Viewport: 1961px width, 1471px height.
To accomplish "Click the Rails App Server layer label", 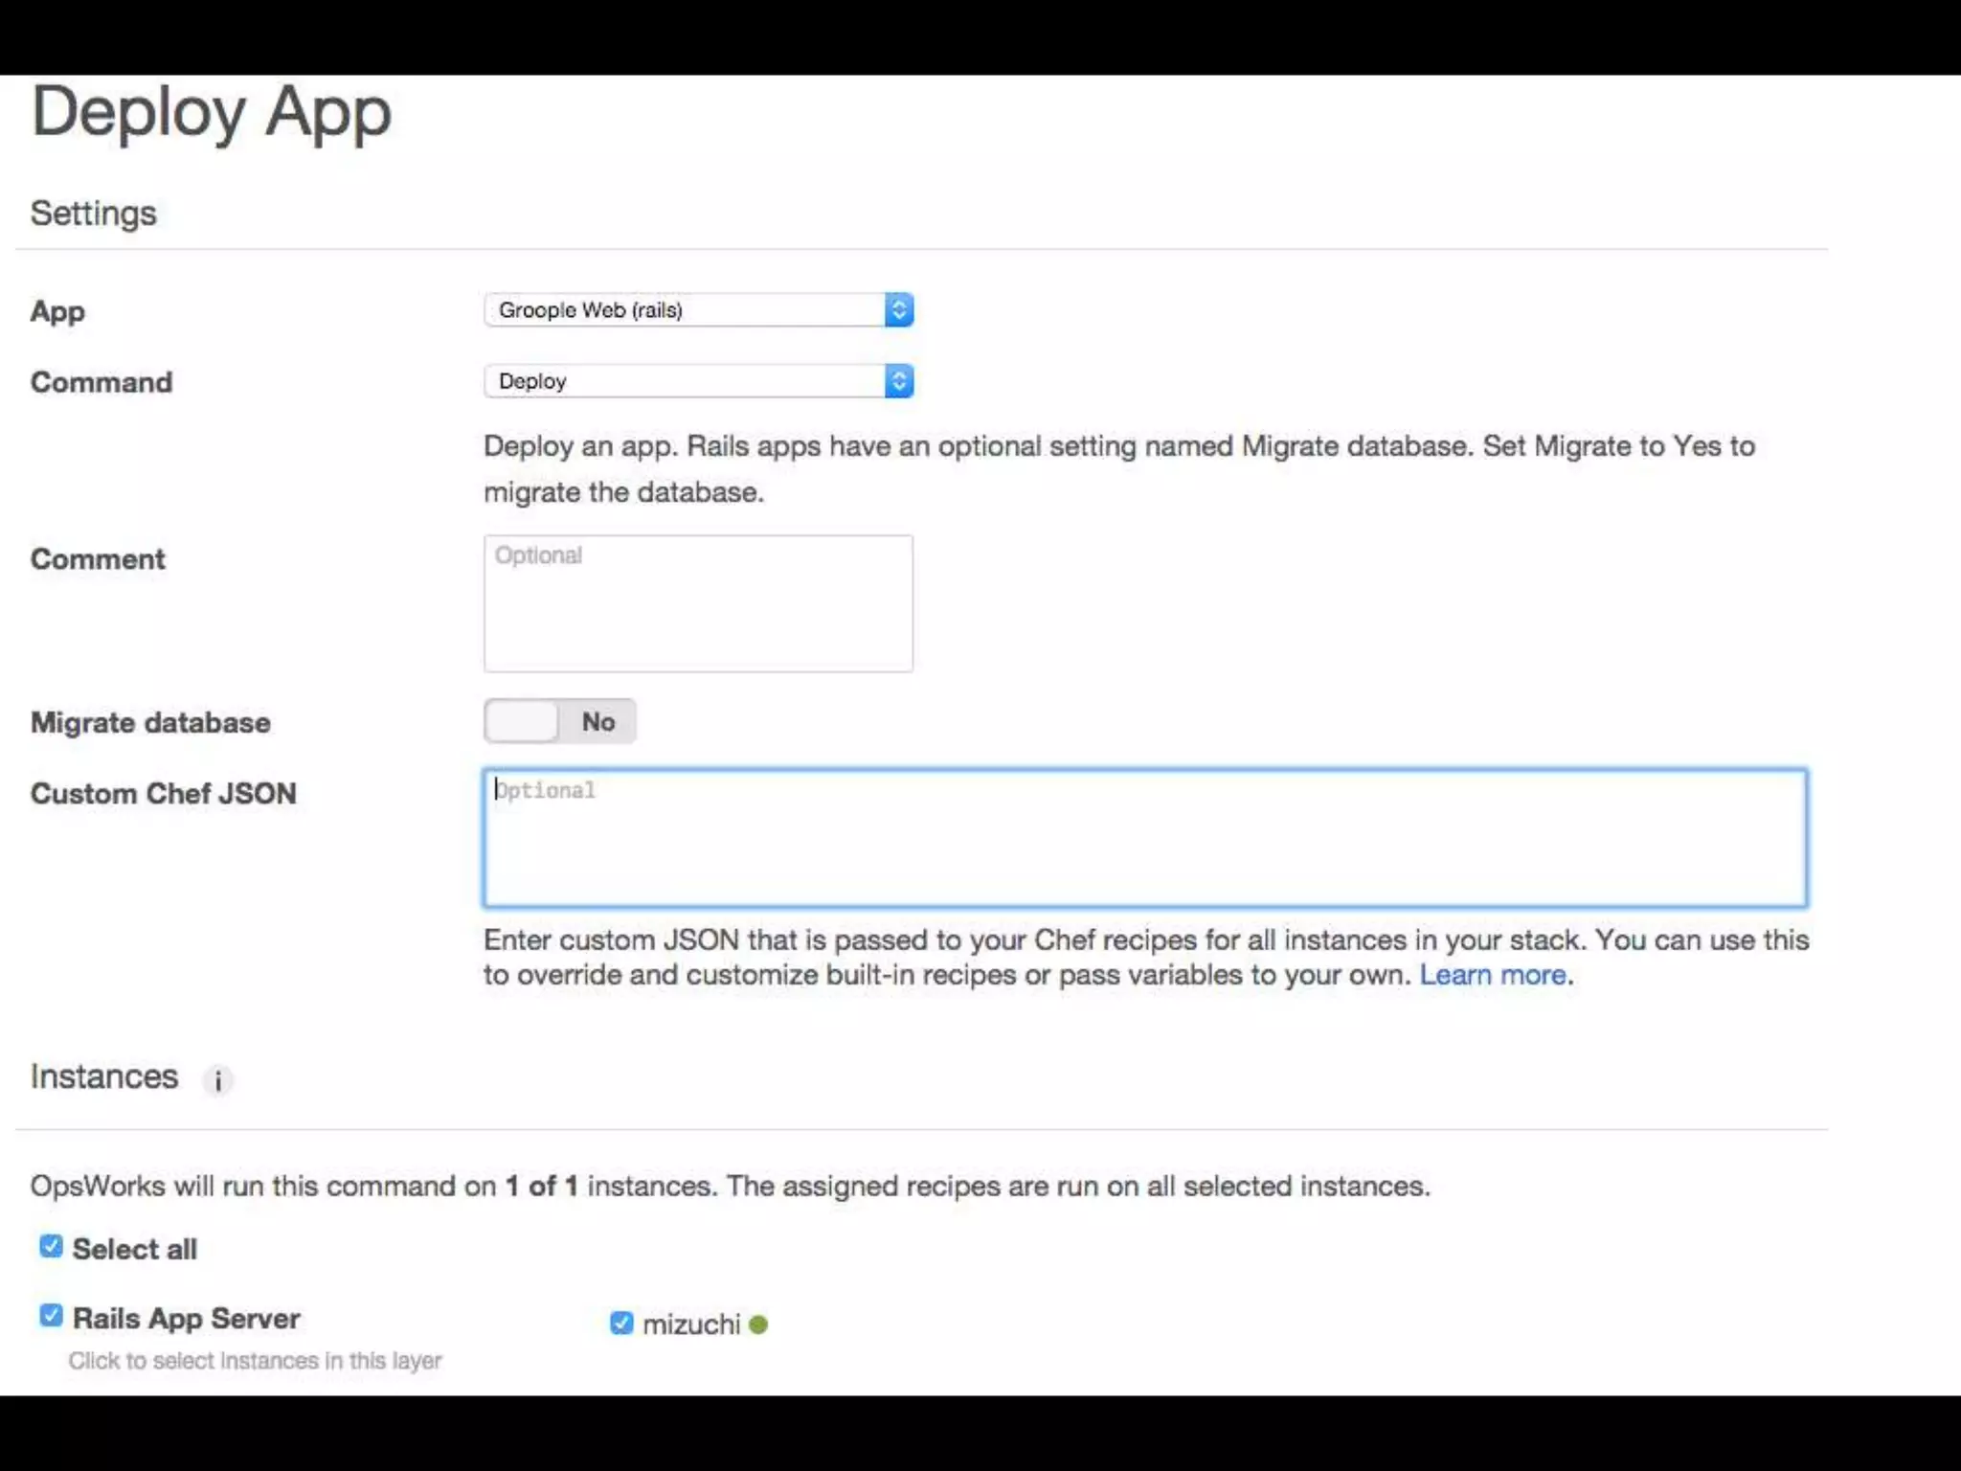I will [x=187, y=1319].
